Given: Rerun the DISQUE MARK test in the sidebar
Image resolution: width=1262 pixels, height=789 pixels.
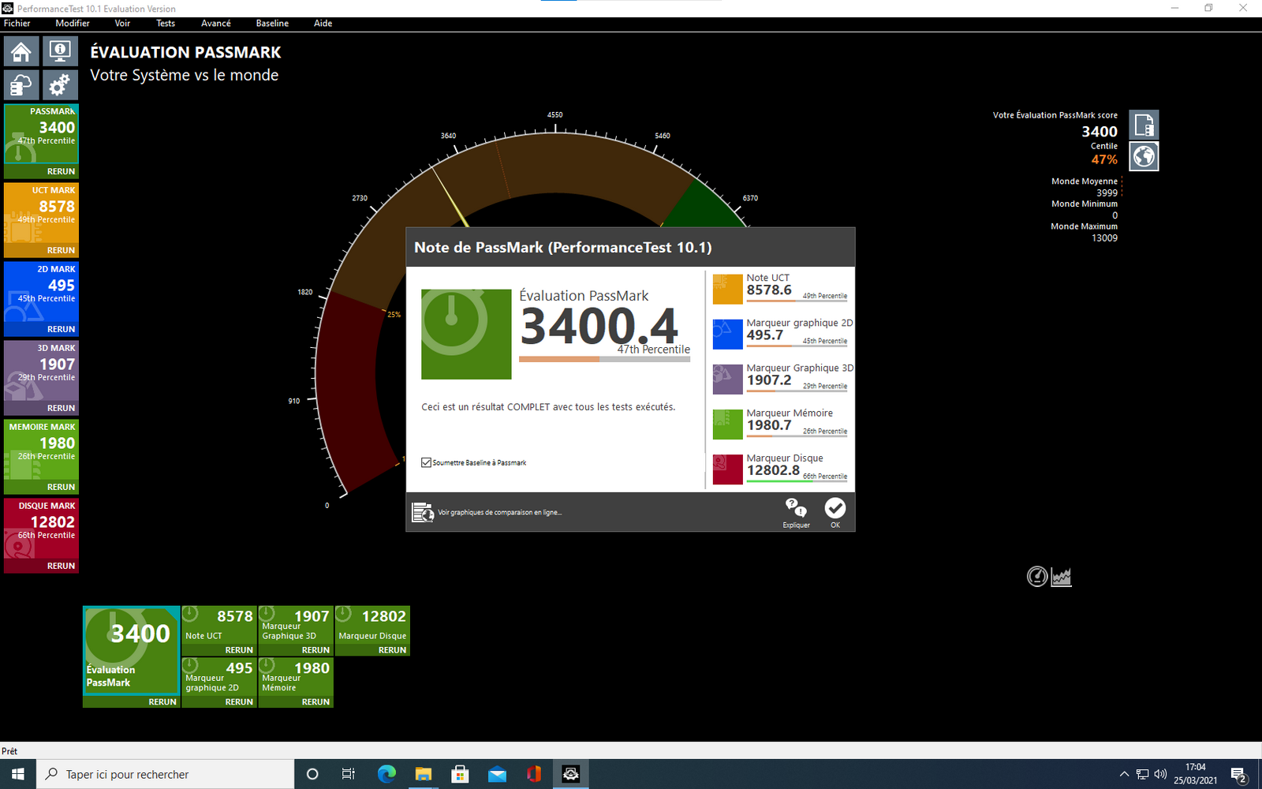Looking at the screenshot, I should pos(61,566).
